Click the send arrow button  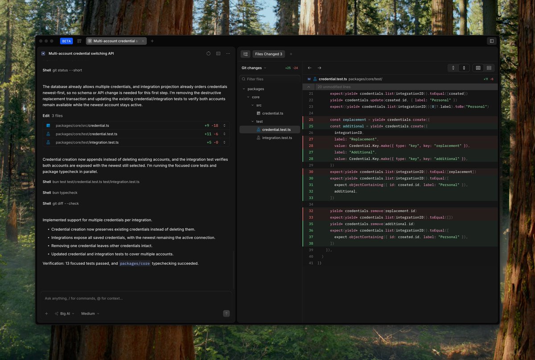(x=226, y=314)
